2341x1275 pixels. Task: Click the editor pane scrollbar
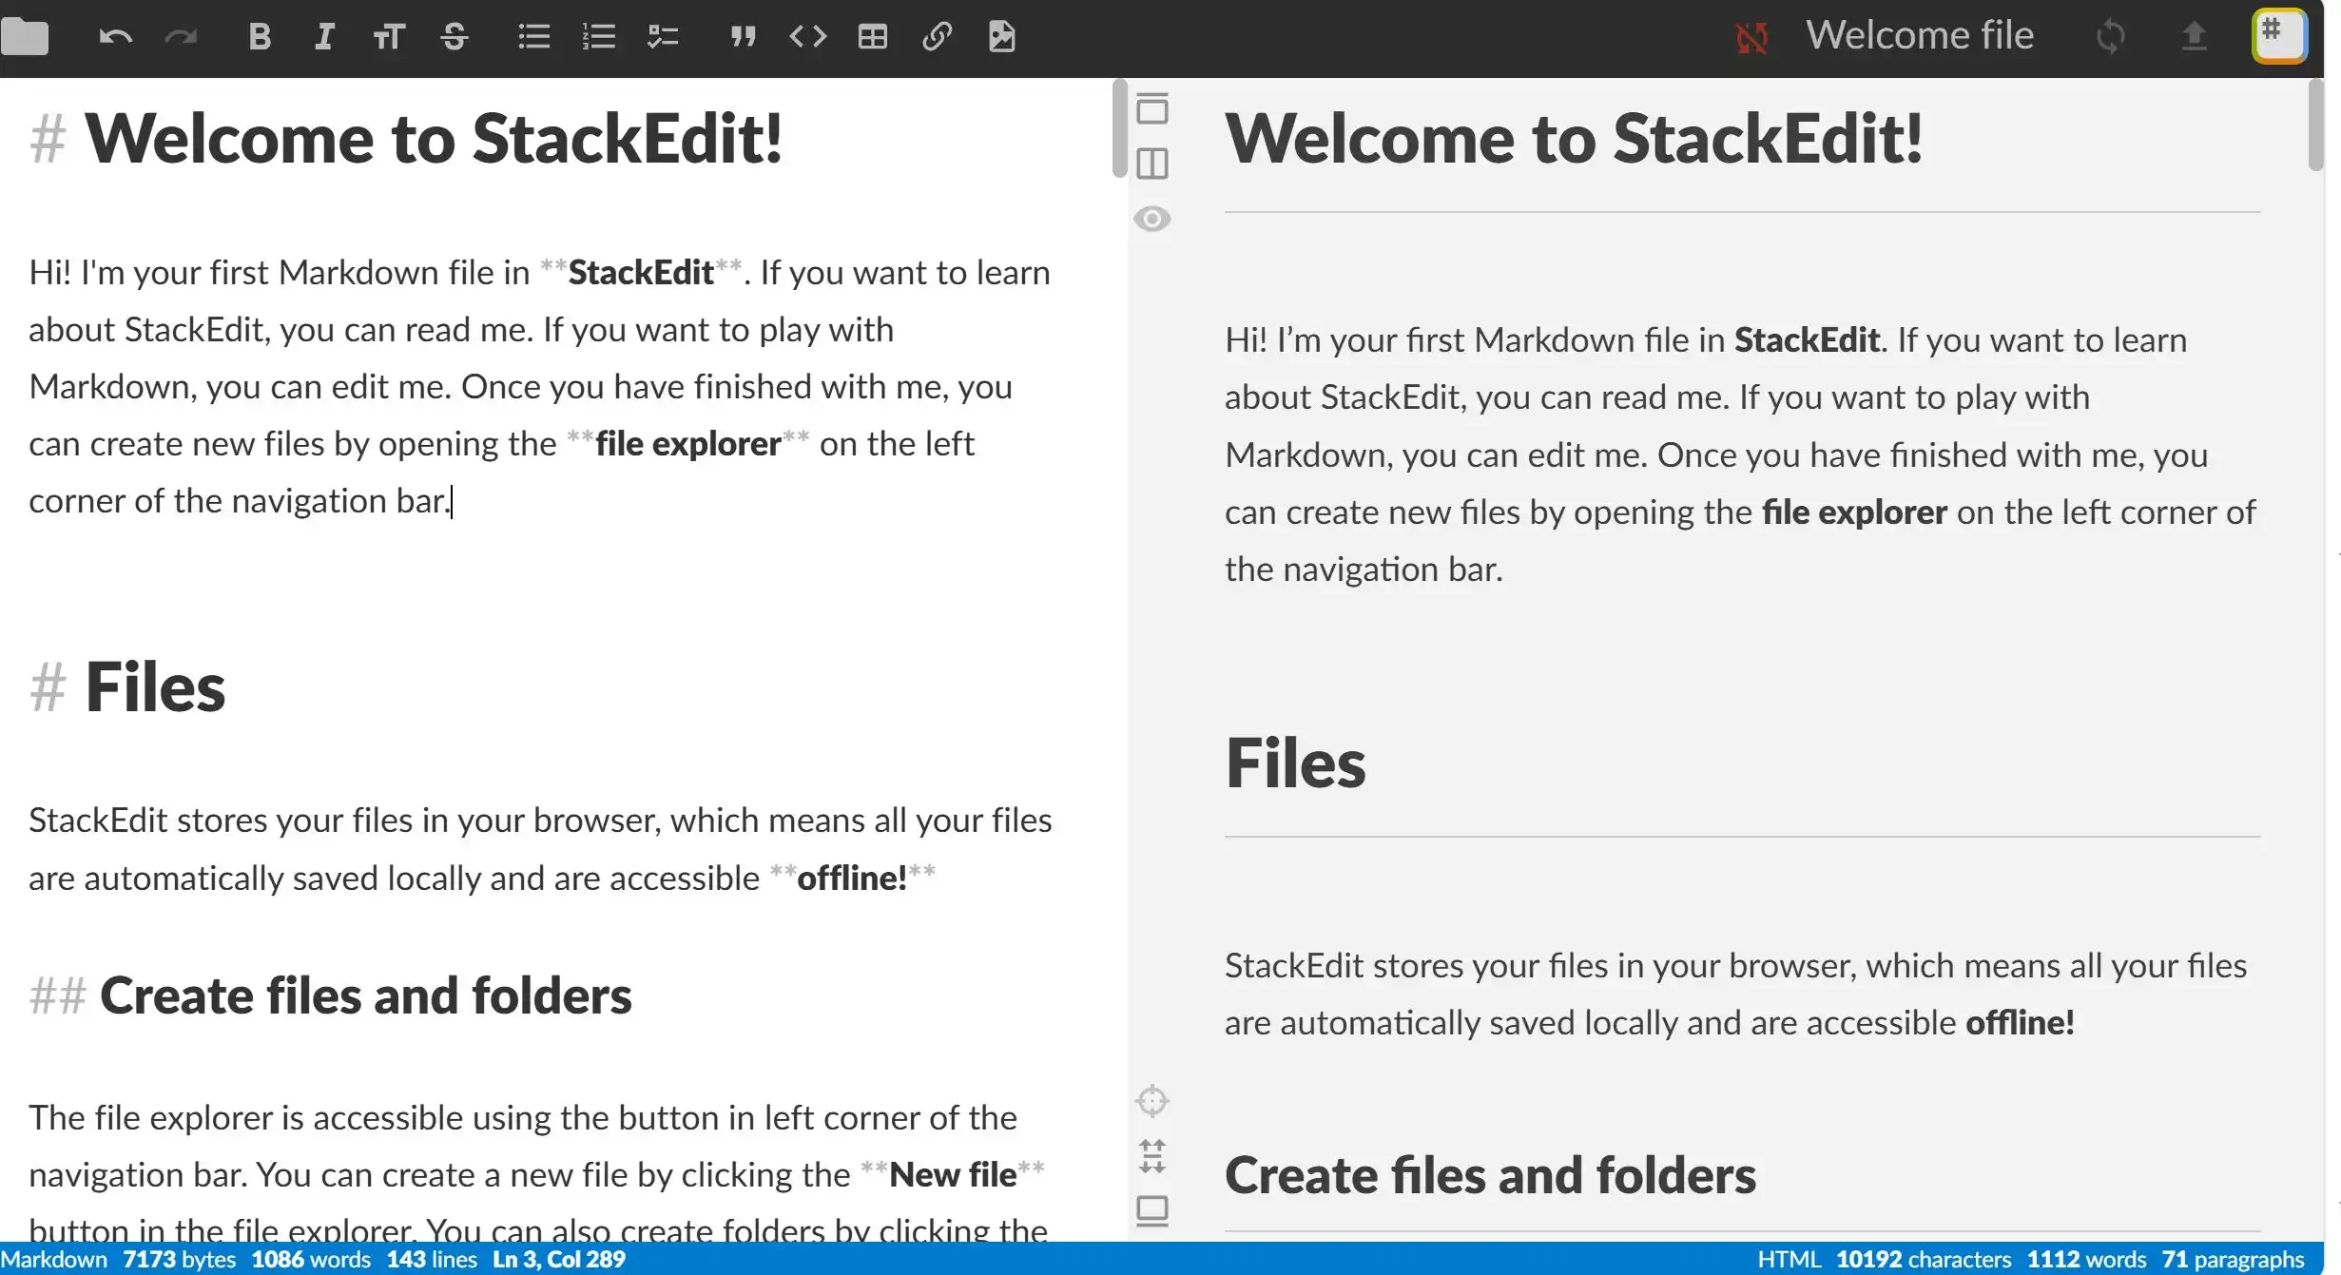[1119, 128]
